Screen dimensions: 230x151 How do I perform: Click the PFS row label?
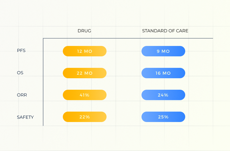(21, 50)
